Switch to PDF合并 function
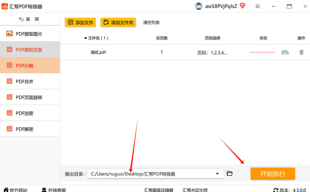310x192 pixels. [30, 81]
